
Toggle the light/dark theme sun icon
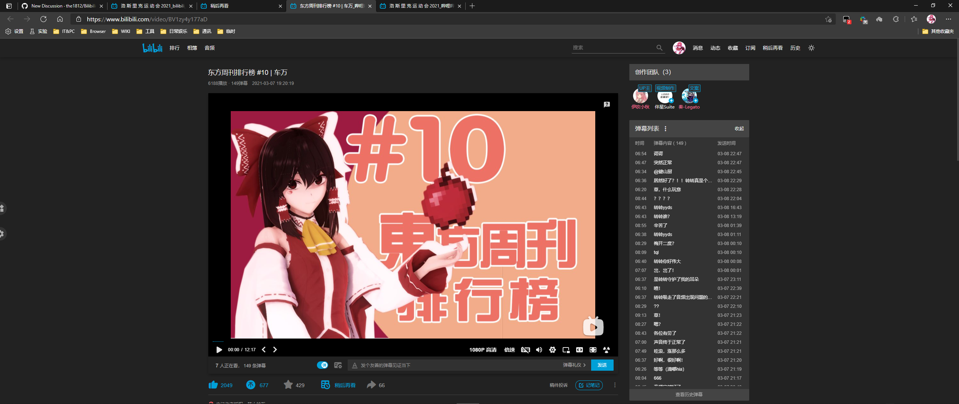(x=811, y=48)
